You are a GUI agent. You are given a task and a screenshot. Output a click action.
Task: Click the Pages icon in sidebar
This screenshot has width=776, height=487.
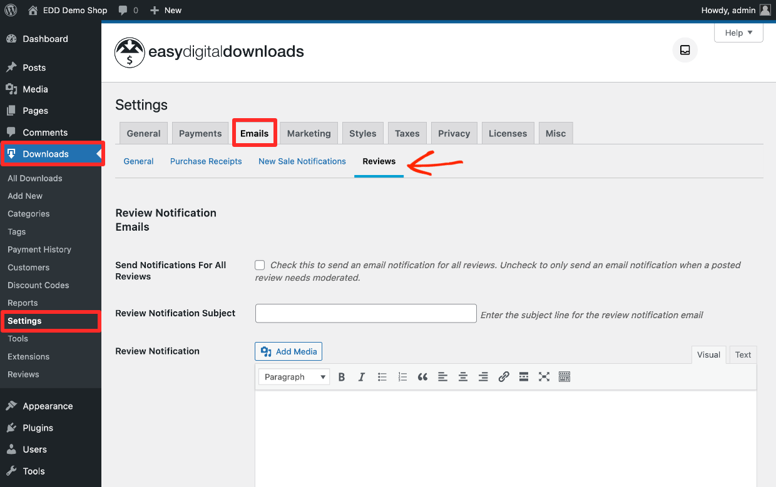[11, 111]
